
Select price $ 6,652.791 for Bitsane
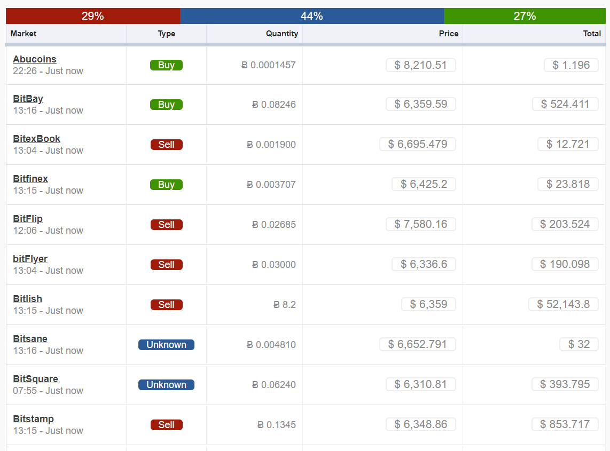(417, 344)
